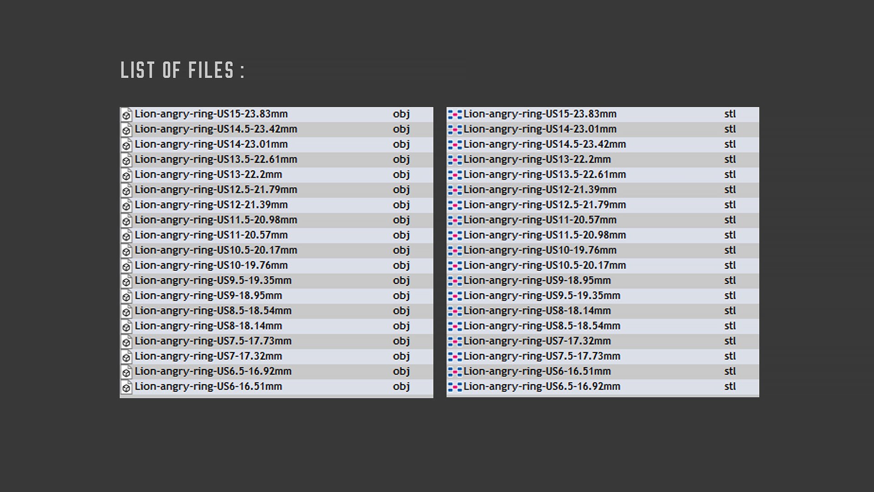The width and height of the screenshot is (874, 492).
Task: Click the stl extension of the US11-20.57mm row
Action: tap(730, 220)
